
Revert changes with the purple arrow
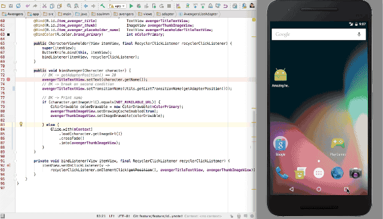click(225, 6)
